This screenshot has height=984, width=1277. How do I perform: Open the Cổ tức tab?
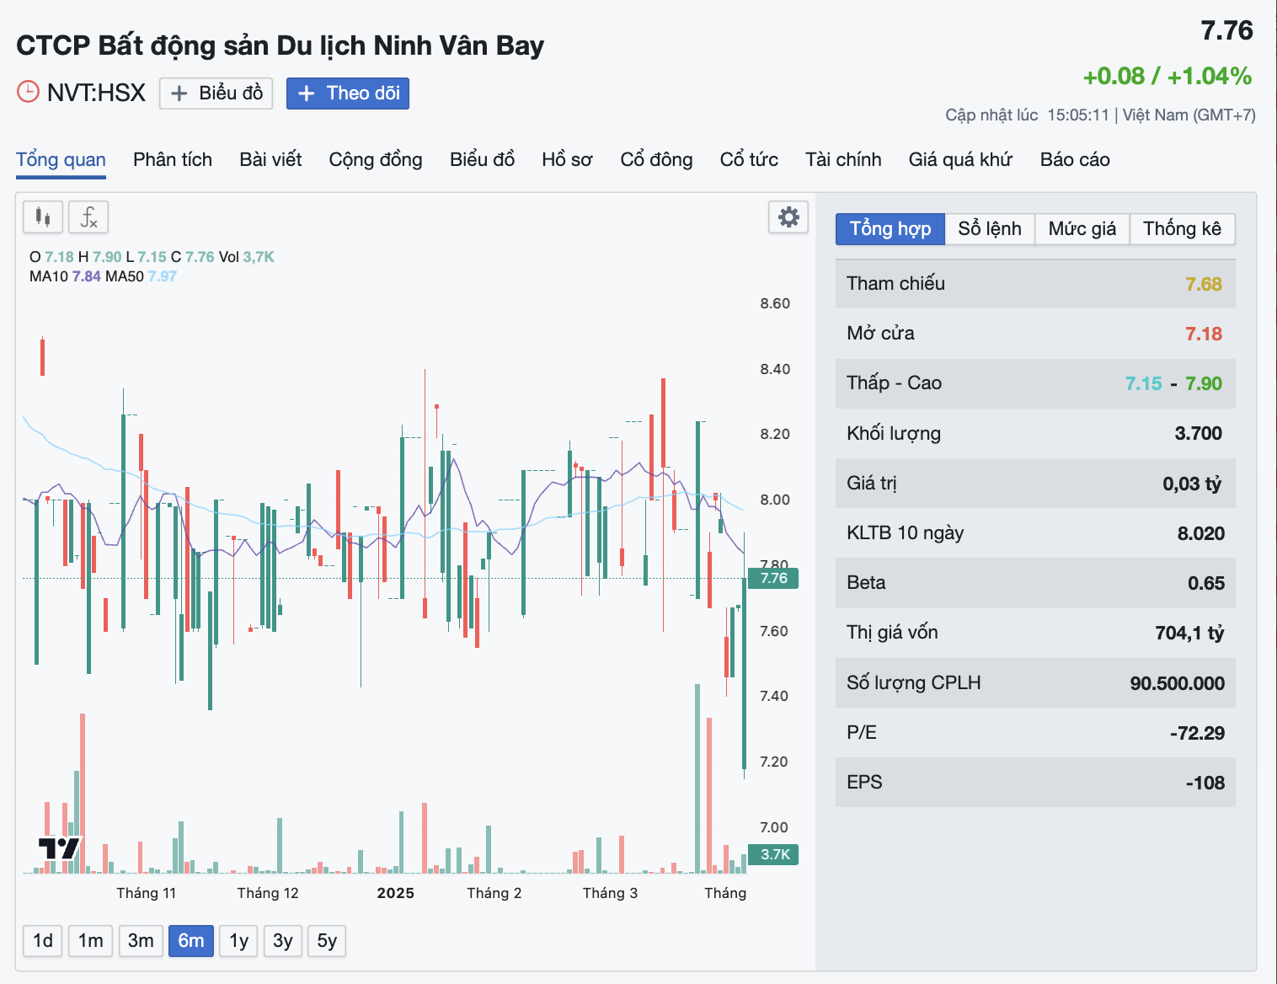point(749,160)
